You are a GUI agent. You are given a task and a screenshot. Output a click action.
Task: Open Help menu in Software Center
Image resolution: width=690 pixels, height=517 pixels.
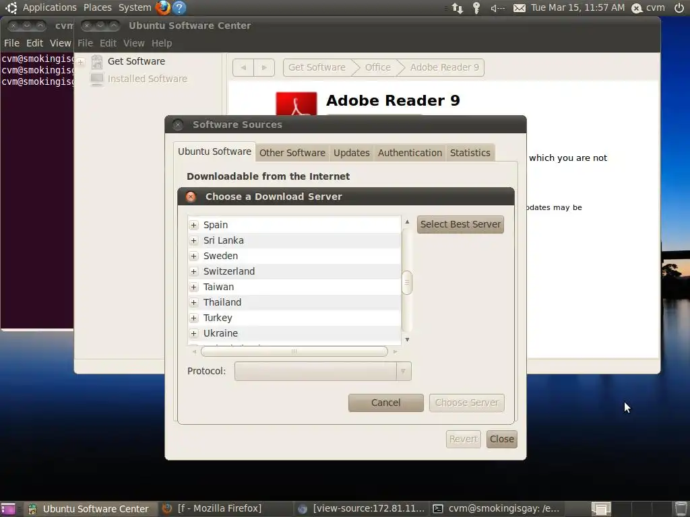(162, 43)
